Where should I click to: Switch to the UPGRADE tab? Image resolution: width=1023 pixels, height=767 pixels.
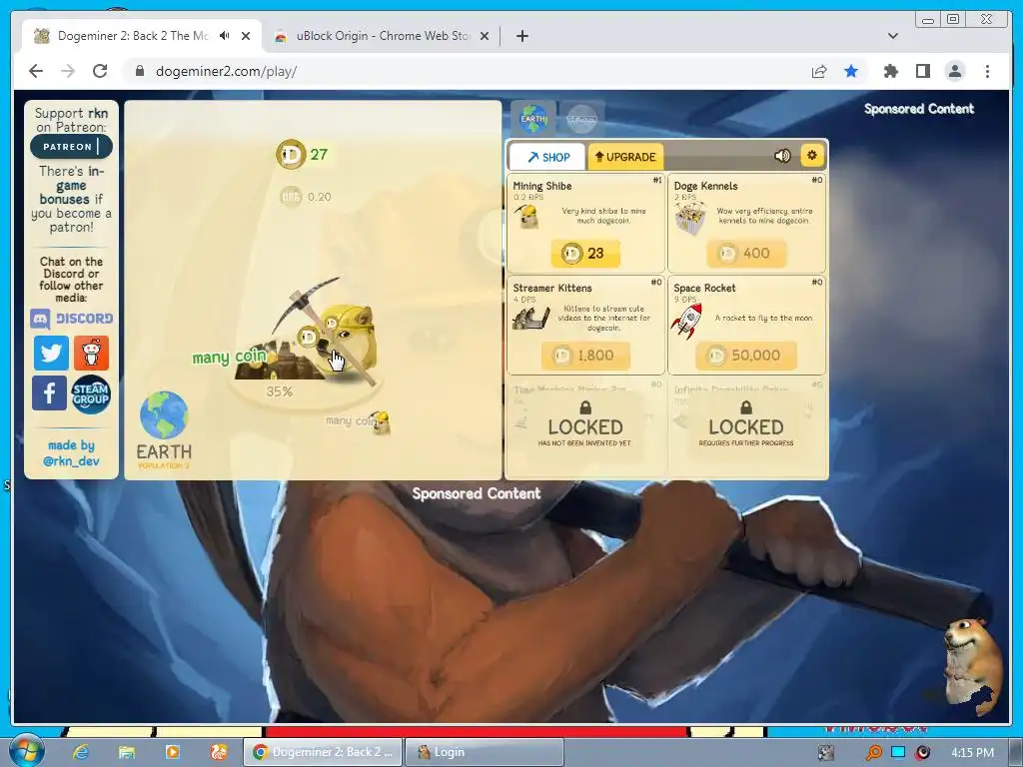point(625,157)
